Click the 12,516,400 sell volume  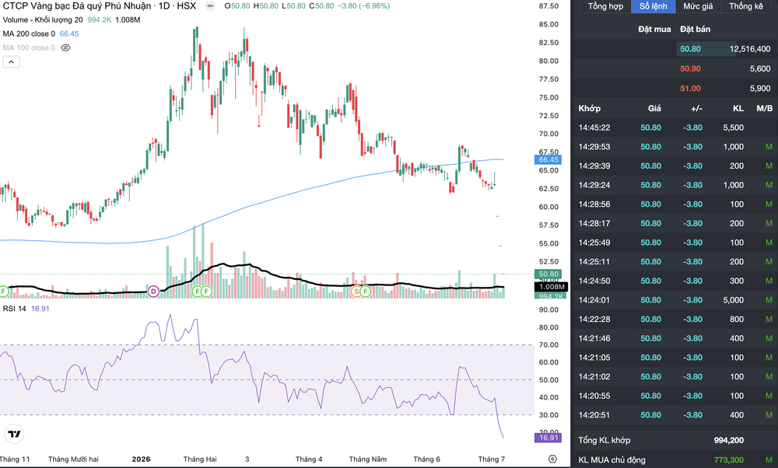tap(750, 48)
